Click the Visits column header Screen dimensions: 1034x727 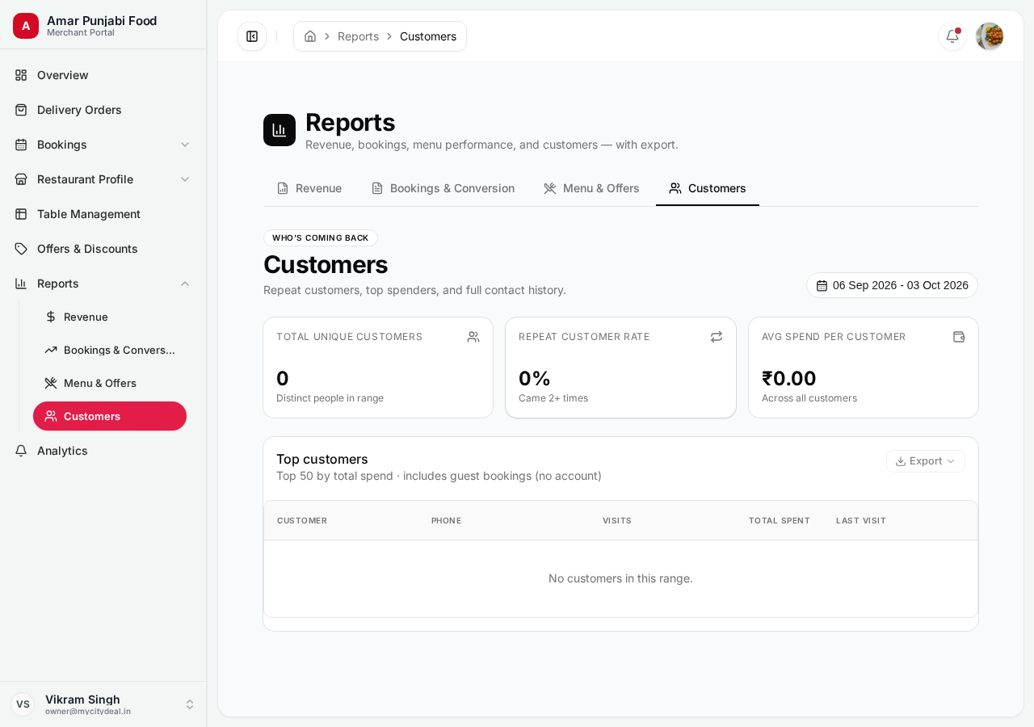coord(617,520)
